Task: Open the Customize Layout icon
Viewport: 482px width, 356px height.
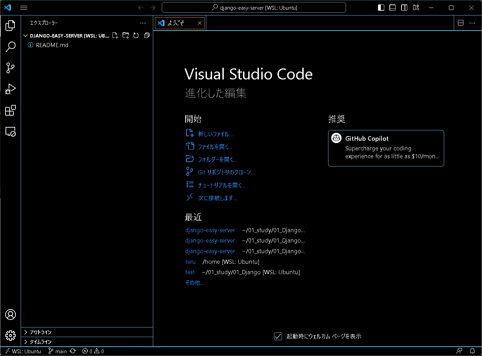Action: click(x=416, y=8)
